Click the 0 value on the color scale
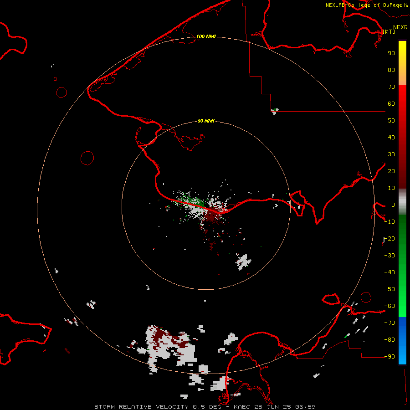 click(393, 205)
